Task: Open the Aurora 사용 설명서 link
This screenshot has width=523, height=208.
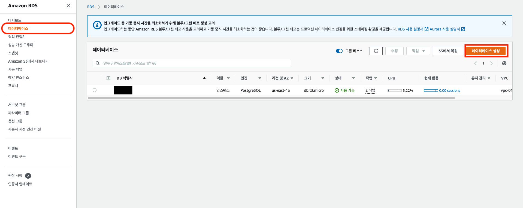Action: 445,29
